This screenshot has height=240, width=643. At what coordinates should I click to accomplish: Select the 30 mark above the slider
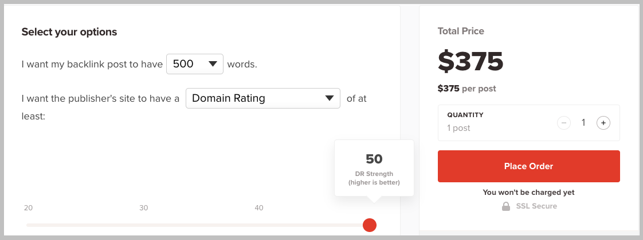pyautogui.click(x=144, y=208)
